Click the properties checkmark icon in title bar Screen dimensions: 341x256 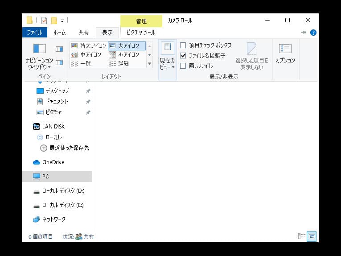[x=44, y=21]
